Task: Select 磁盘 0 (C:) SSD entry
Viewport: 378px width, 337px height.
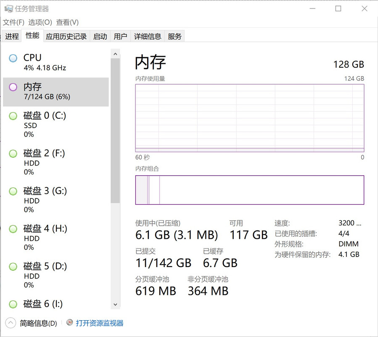Action: point(56,126)
